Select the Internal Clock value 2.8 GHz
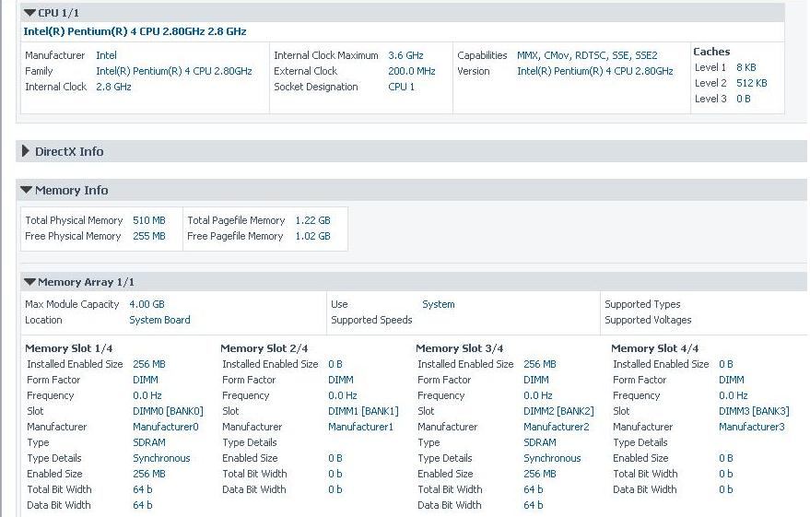The height and width of the screenshot is (517, 810). click(x=113, y=87)
